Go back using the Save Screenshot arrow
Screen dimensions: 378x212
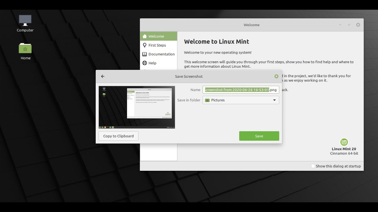coord(103,76)
